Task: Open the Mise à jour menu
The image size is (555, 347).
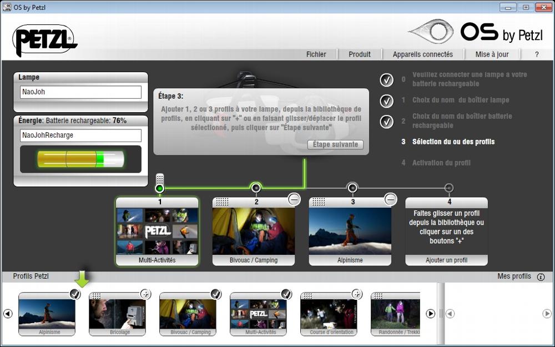Action: click(492, 54)
